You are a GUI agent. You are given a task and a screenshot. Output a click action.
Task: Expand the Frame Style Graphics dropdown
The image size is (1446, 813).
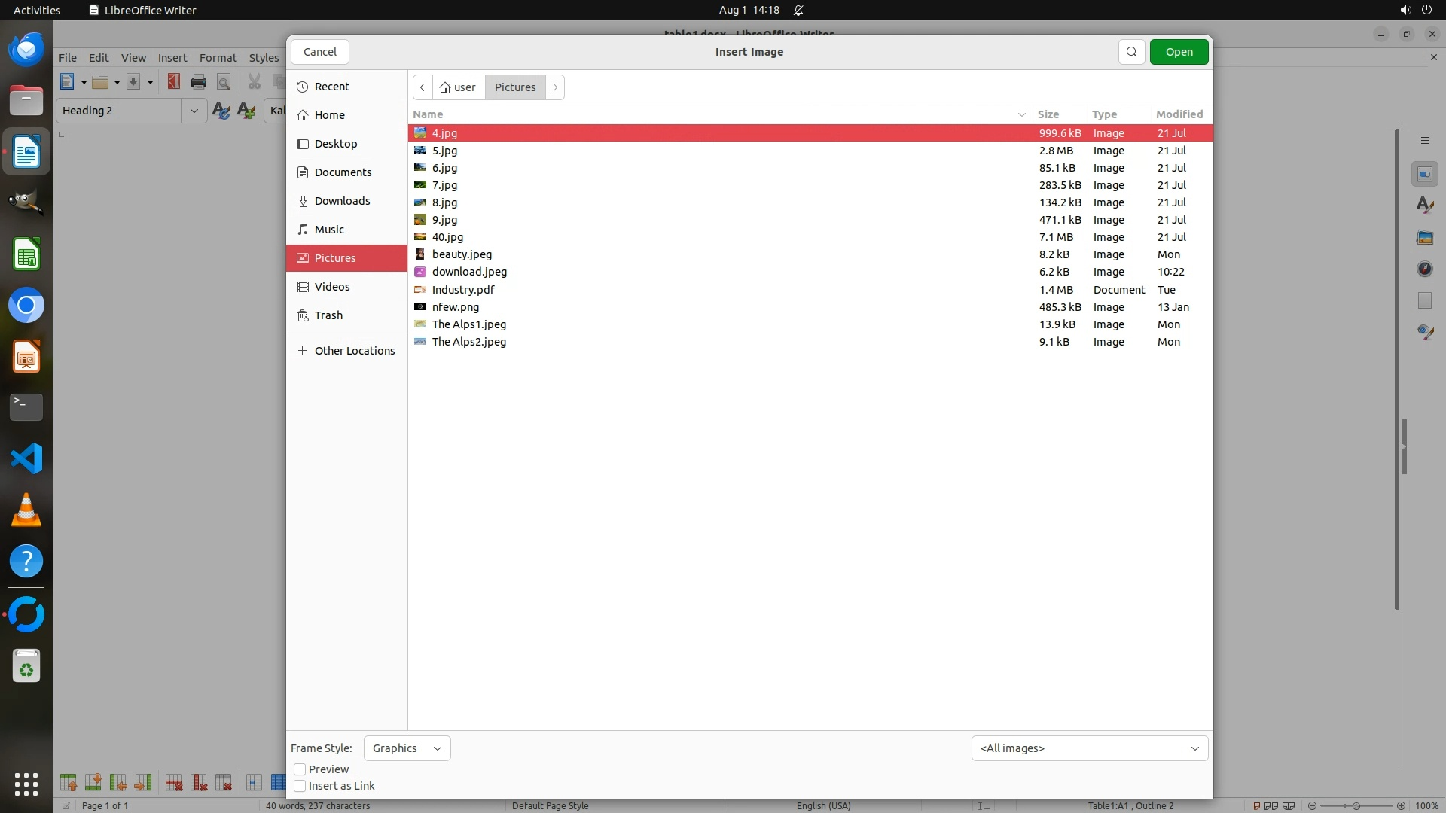click(x=407, y=748)
